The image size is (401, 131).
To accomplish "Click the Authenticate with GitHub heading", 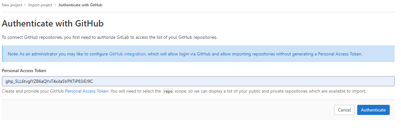I will (53, 23).
